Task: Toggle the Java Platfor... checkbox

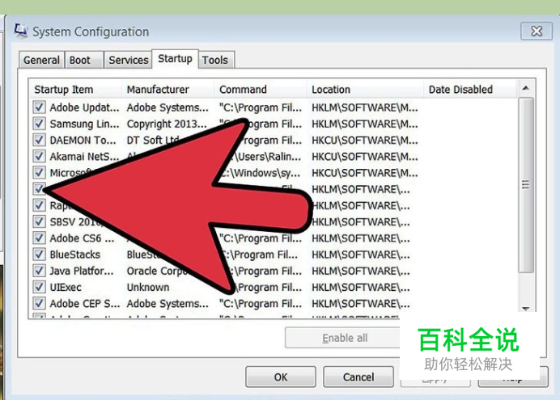Action: click(39, 271)
